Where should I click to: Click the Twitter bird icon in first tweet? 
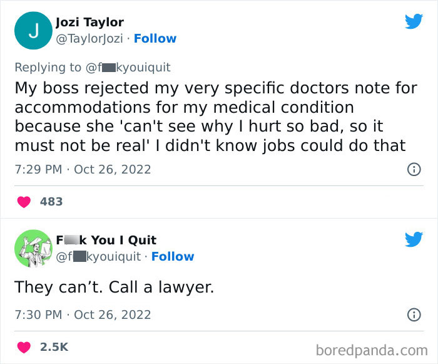[414, 22]
